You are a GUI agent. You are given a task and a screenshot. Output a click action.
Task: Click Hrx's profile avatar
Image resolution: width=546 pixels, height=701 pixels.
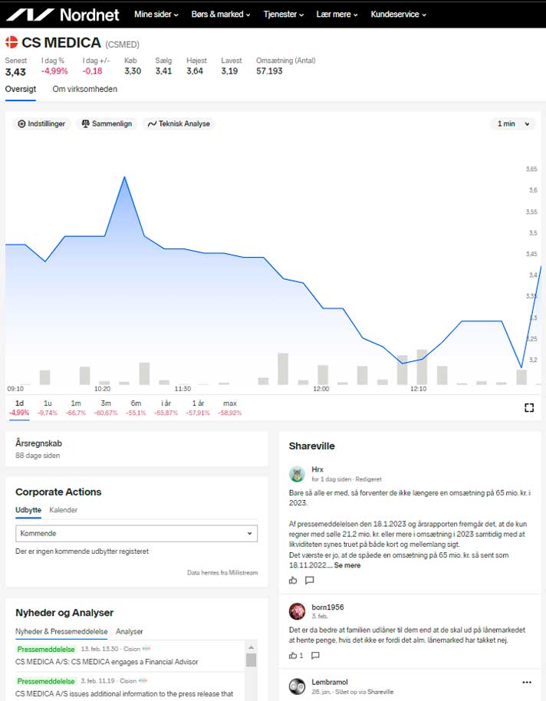coord(297,474)
